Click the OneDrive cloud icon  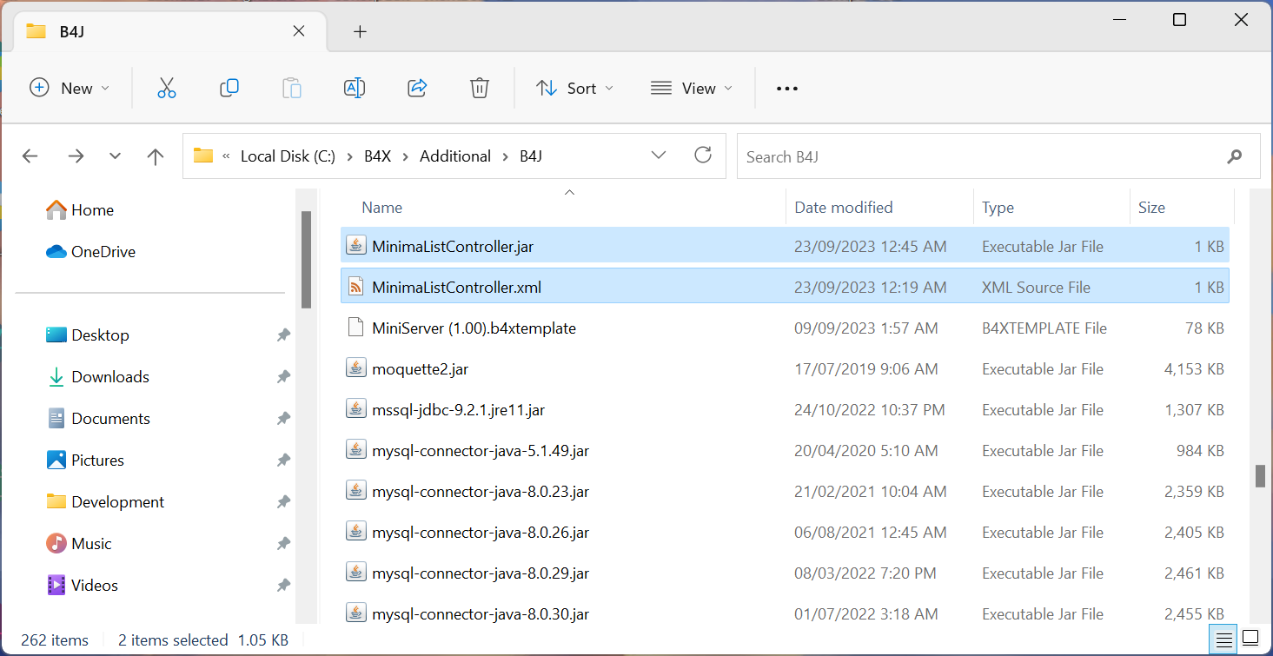coord(56,252)
